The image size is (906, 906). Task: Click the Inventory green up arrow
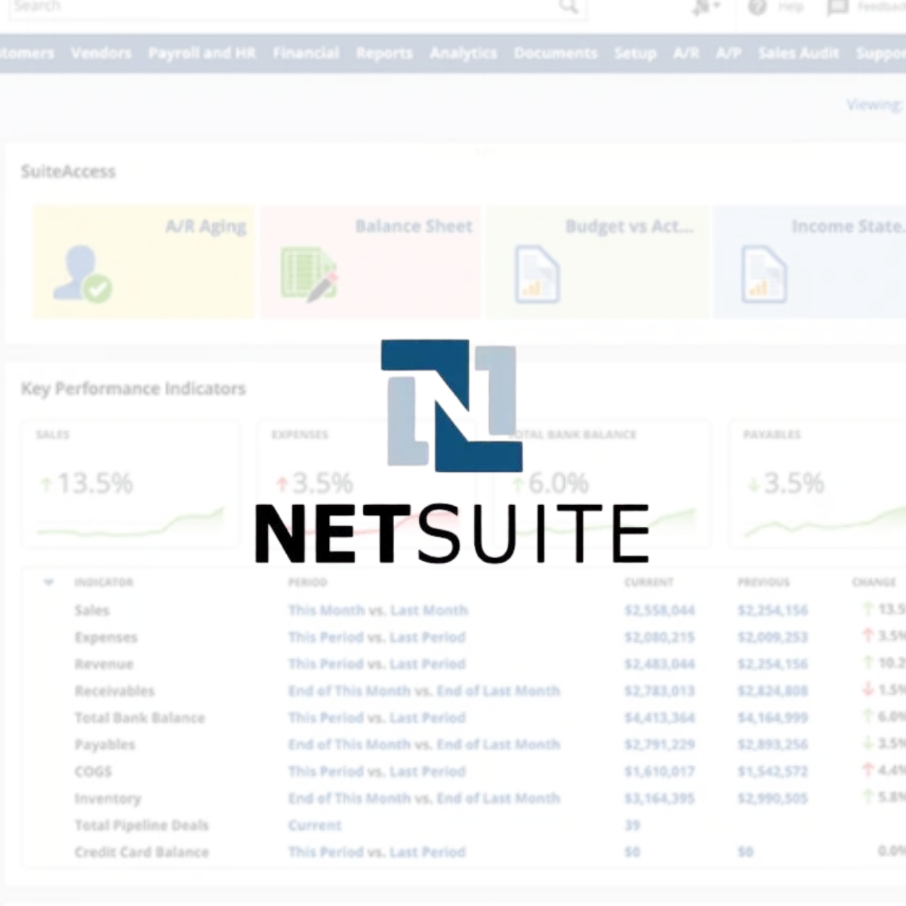click(x=868, y=797)
